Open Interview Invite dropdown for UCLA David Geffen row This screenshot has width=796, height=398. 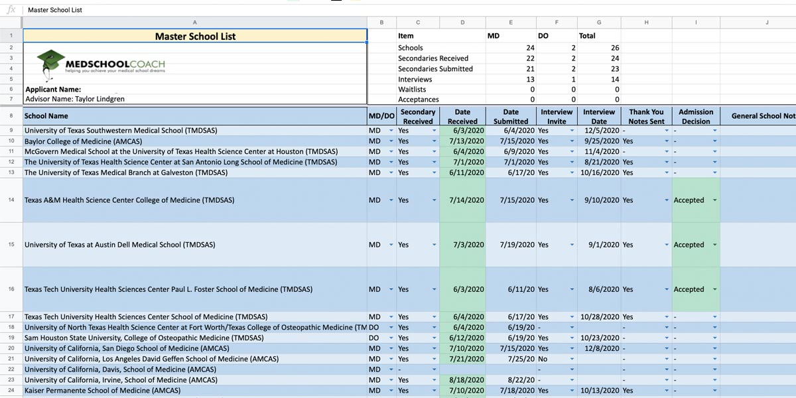pyautogui.click(x=572, y=360)
